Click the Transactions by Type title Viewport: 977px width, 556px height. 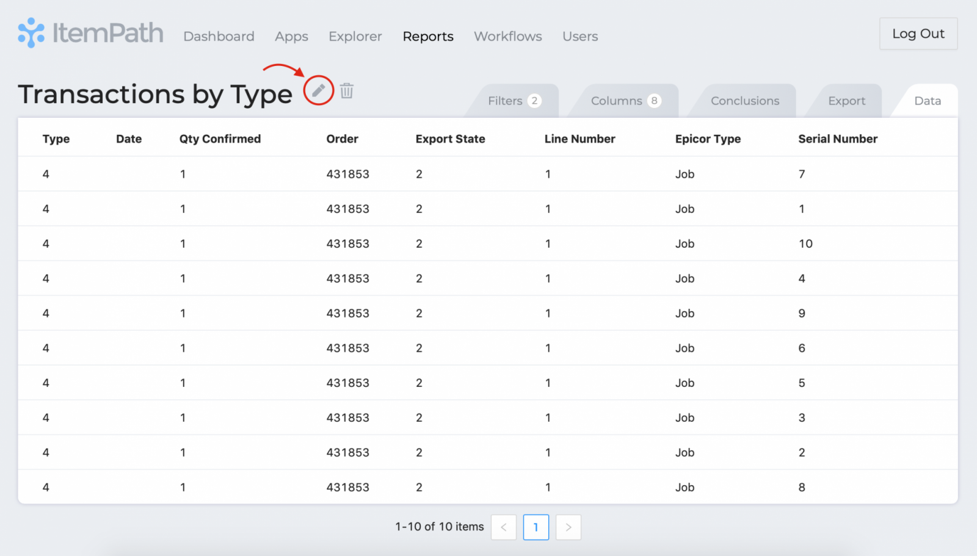(155, 94)
